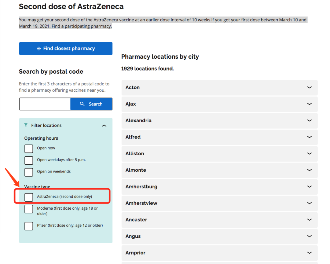Viewport: 330px width, 264px height.
Task: Click the Operating hours label
Action: click(41, 138)
